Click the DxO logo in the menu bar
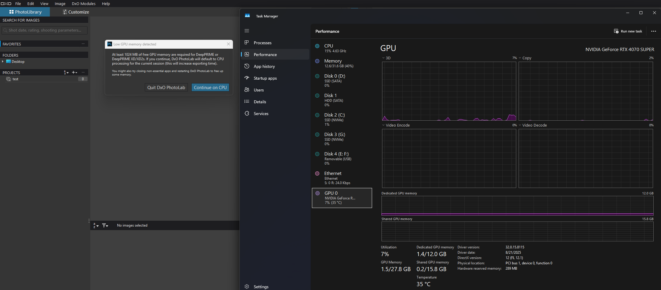661x290 pixels. [6, 4]
